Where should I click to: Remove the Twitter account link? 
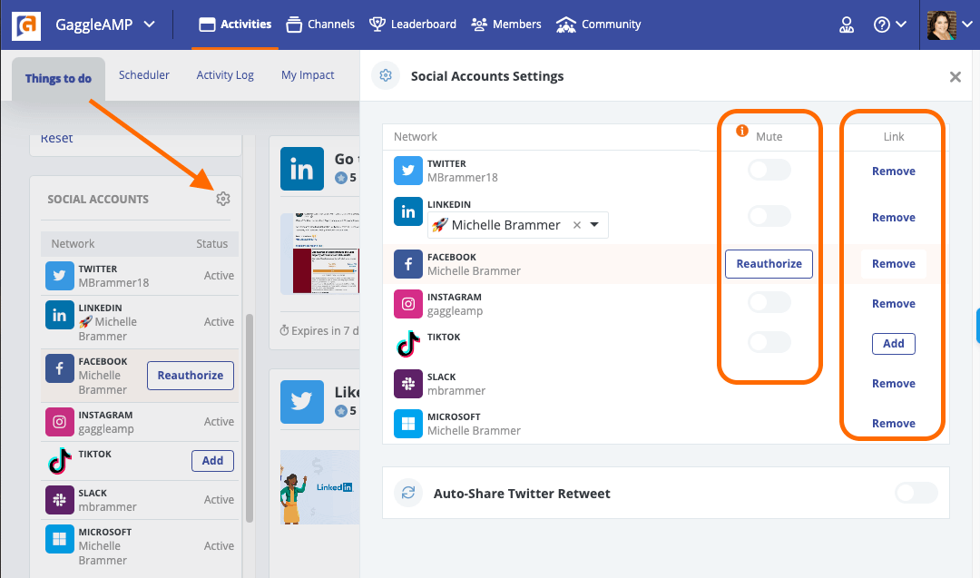893,171
